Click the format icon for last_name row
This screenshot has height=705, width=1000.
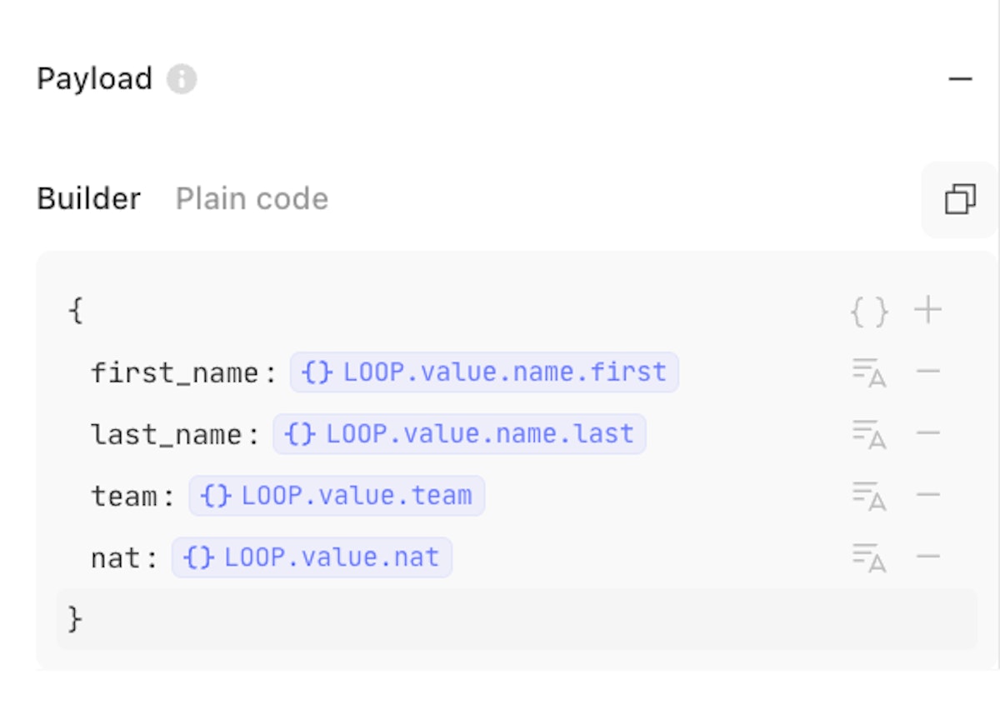tap(868, 433)
